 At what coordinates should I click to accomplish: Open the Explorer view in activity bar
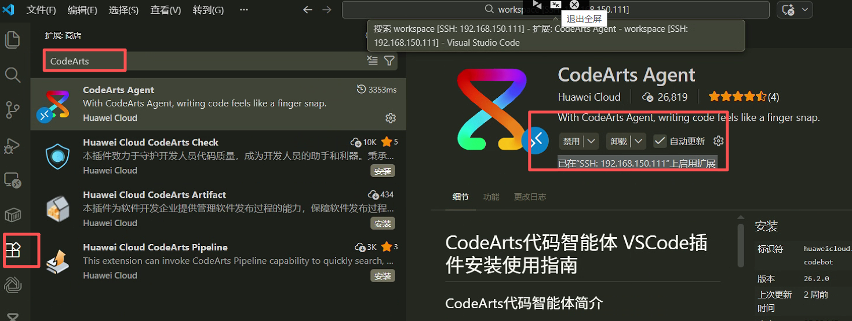click(13, 39)
